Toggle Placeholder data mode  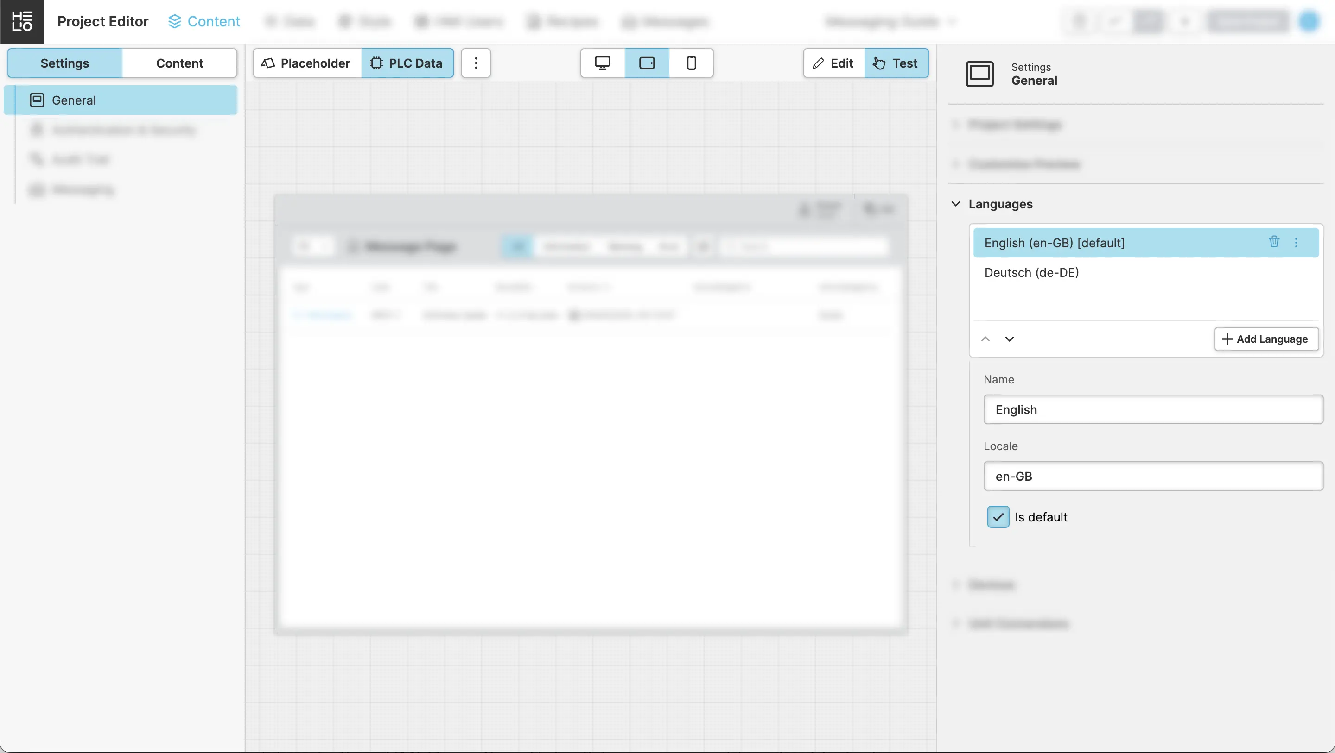click(x=307, y=63)
